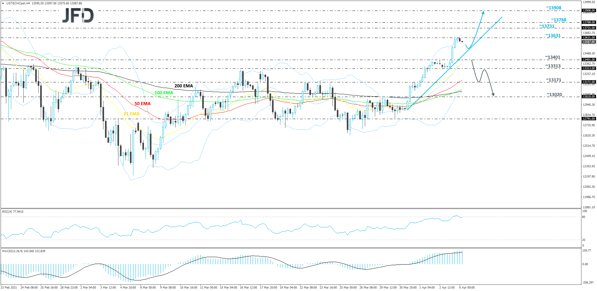
Task: Click the 12 Mar 00:00 time label
Action: [x=208, y=288]
